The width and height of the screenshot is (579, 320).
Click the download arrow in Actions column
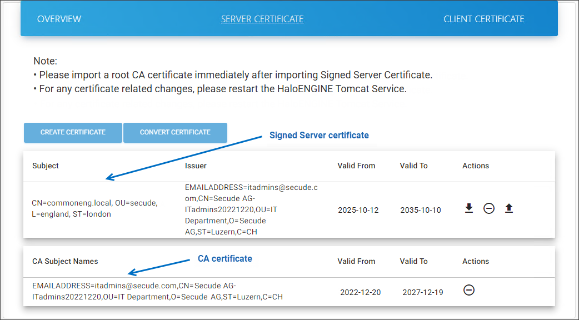tap(469, 208)
